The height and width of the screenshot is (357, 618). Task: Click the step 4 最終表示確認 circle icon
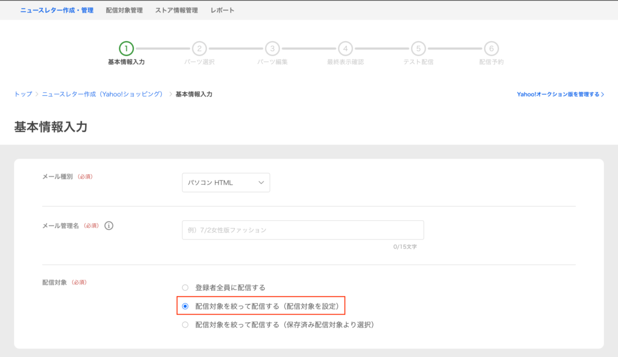(x=345, y=48)
